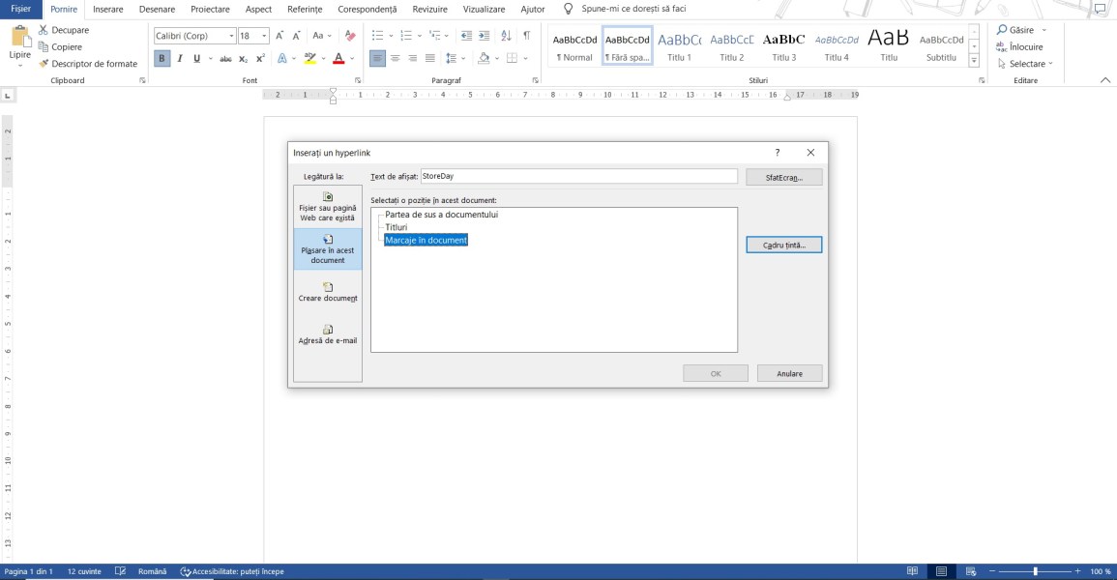Apply Titlu 1 style

point(679,47)
